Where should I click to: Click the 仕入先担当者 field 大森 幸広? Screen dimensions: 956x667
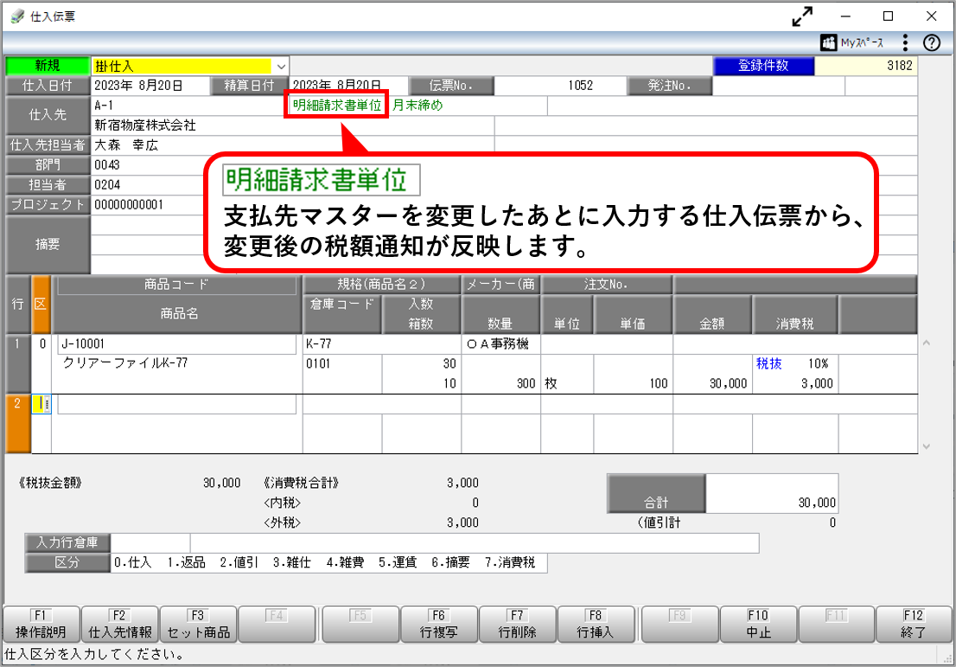[293, 145]
